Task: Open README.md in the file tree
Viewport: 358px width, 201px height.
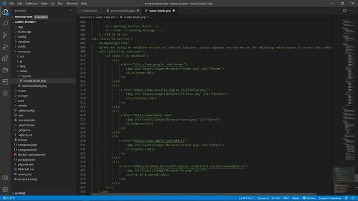Action: tap(26, 169)
